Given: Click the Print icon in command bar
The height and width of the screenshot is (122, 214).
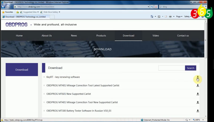Looking at the screenshot, I should pos(170,17).
